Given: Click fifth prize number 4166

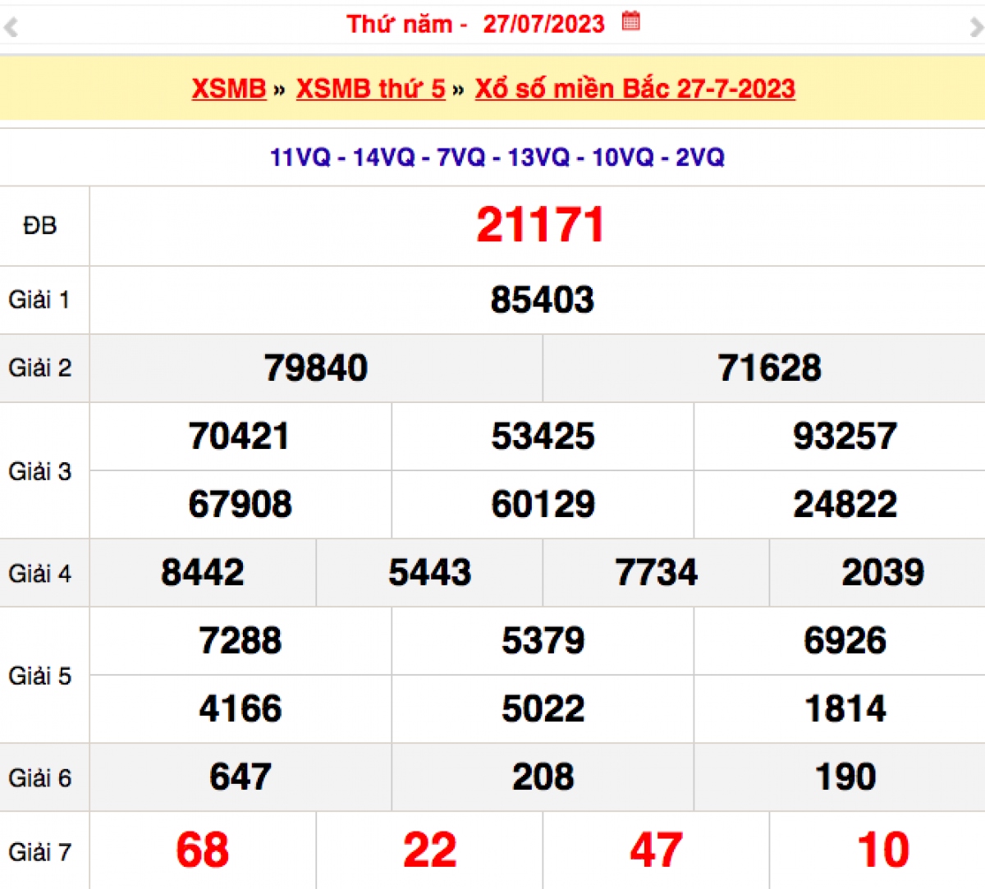Looking at the screenshot, I should point(240,708).
